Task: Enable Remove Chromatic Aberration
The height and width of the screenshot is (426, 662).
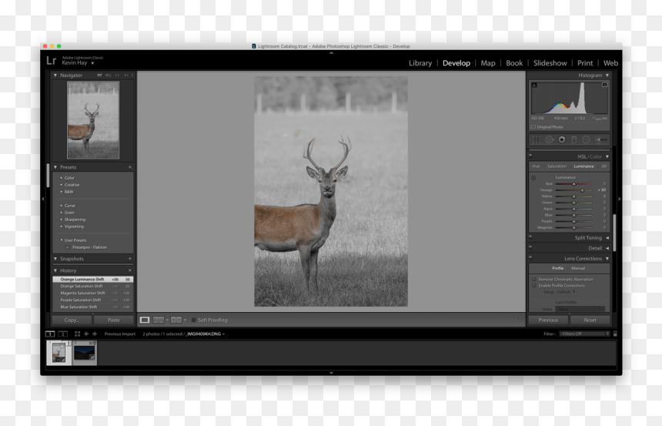Action: [534, 280]
